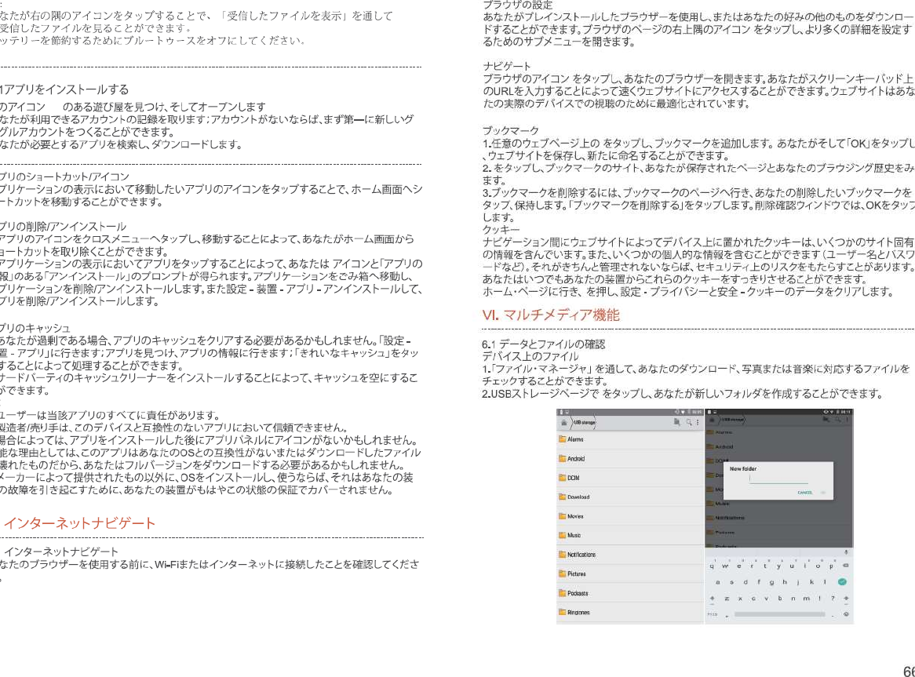The image size is (915, 677).
Task: Open the Podcasts folder in the left file list
Action: click(x=629, y=593)
